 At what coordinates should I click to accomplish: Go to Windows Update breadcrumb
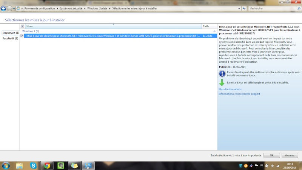[97, 8]
